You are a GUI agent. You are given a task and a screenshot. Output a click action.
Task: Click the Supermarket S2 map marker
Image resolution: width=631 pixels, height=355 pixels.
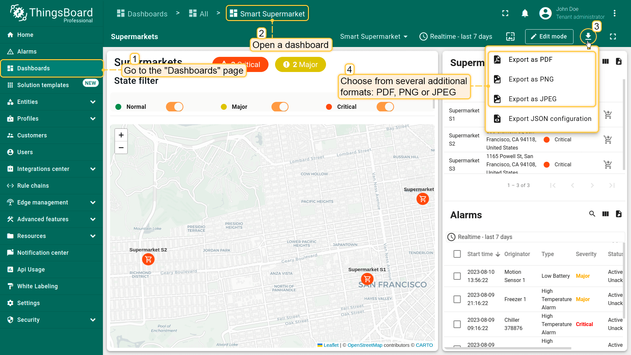(x=148, y=259)
